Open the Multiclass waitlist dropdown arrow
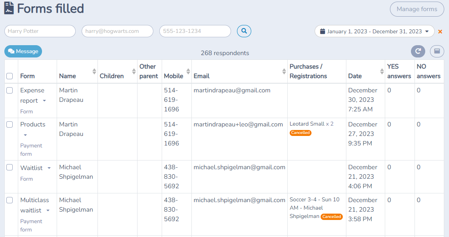 tap(48, 210)
